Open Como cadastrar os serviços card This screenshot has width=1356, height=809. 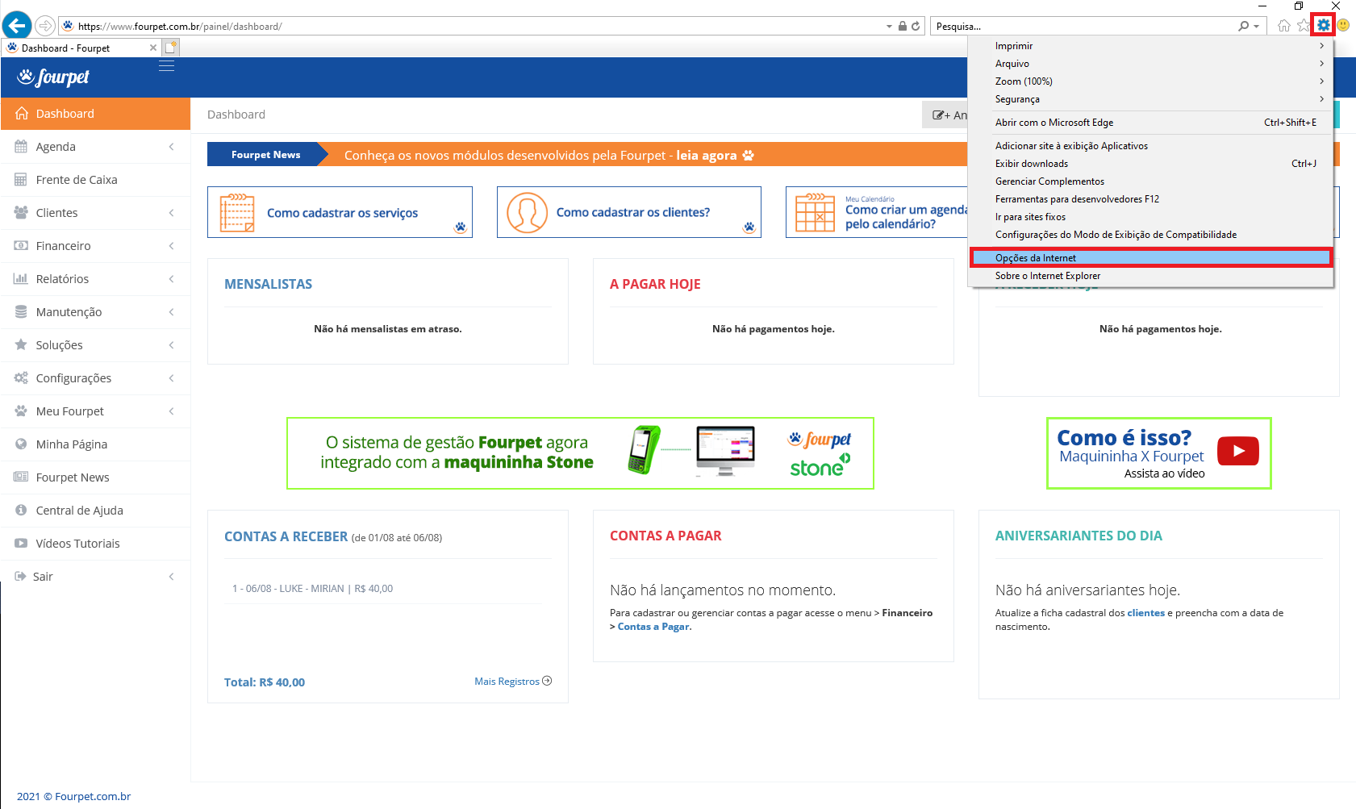tap(340, 212)
